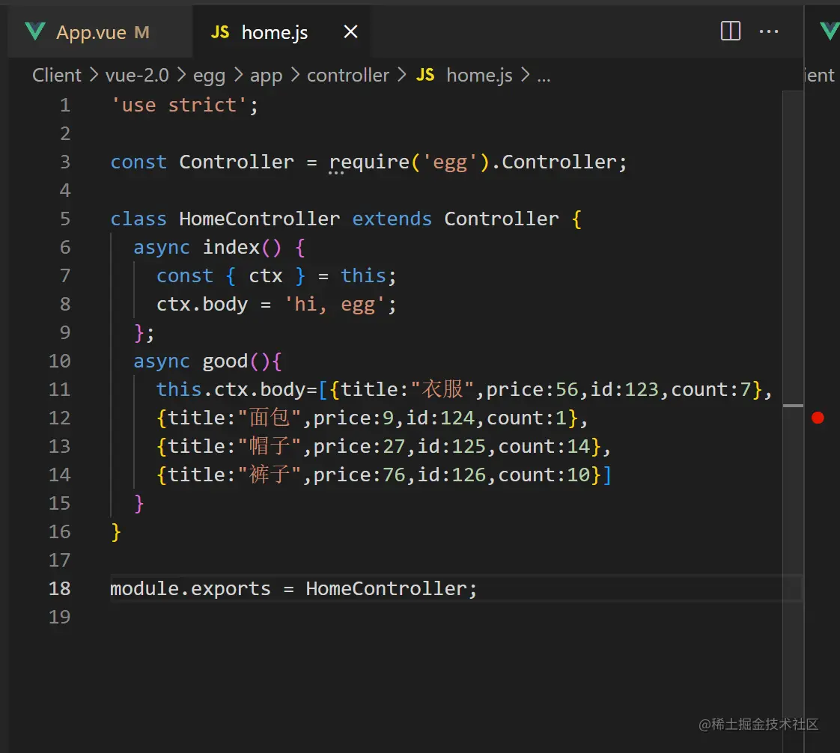Click the "裤子" title string
840x753 pixels.
pos(270,475)
